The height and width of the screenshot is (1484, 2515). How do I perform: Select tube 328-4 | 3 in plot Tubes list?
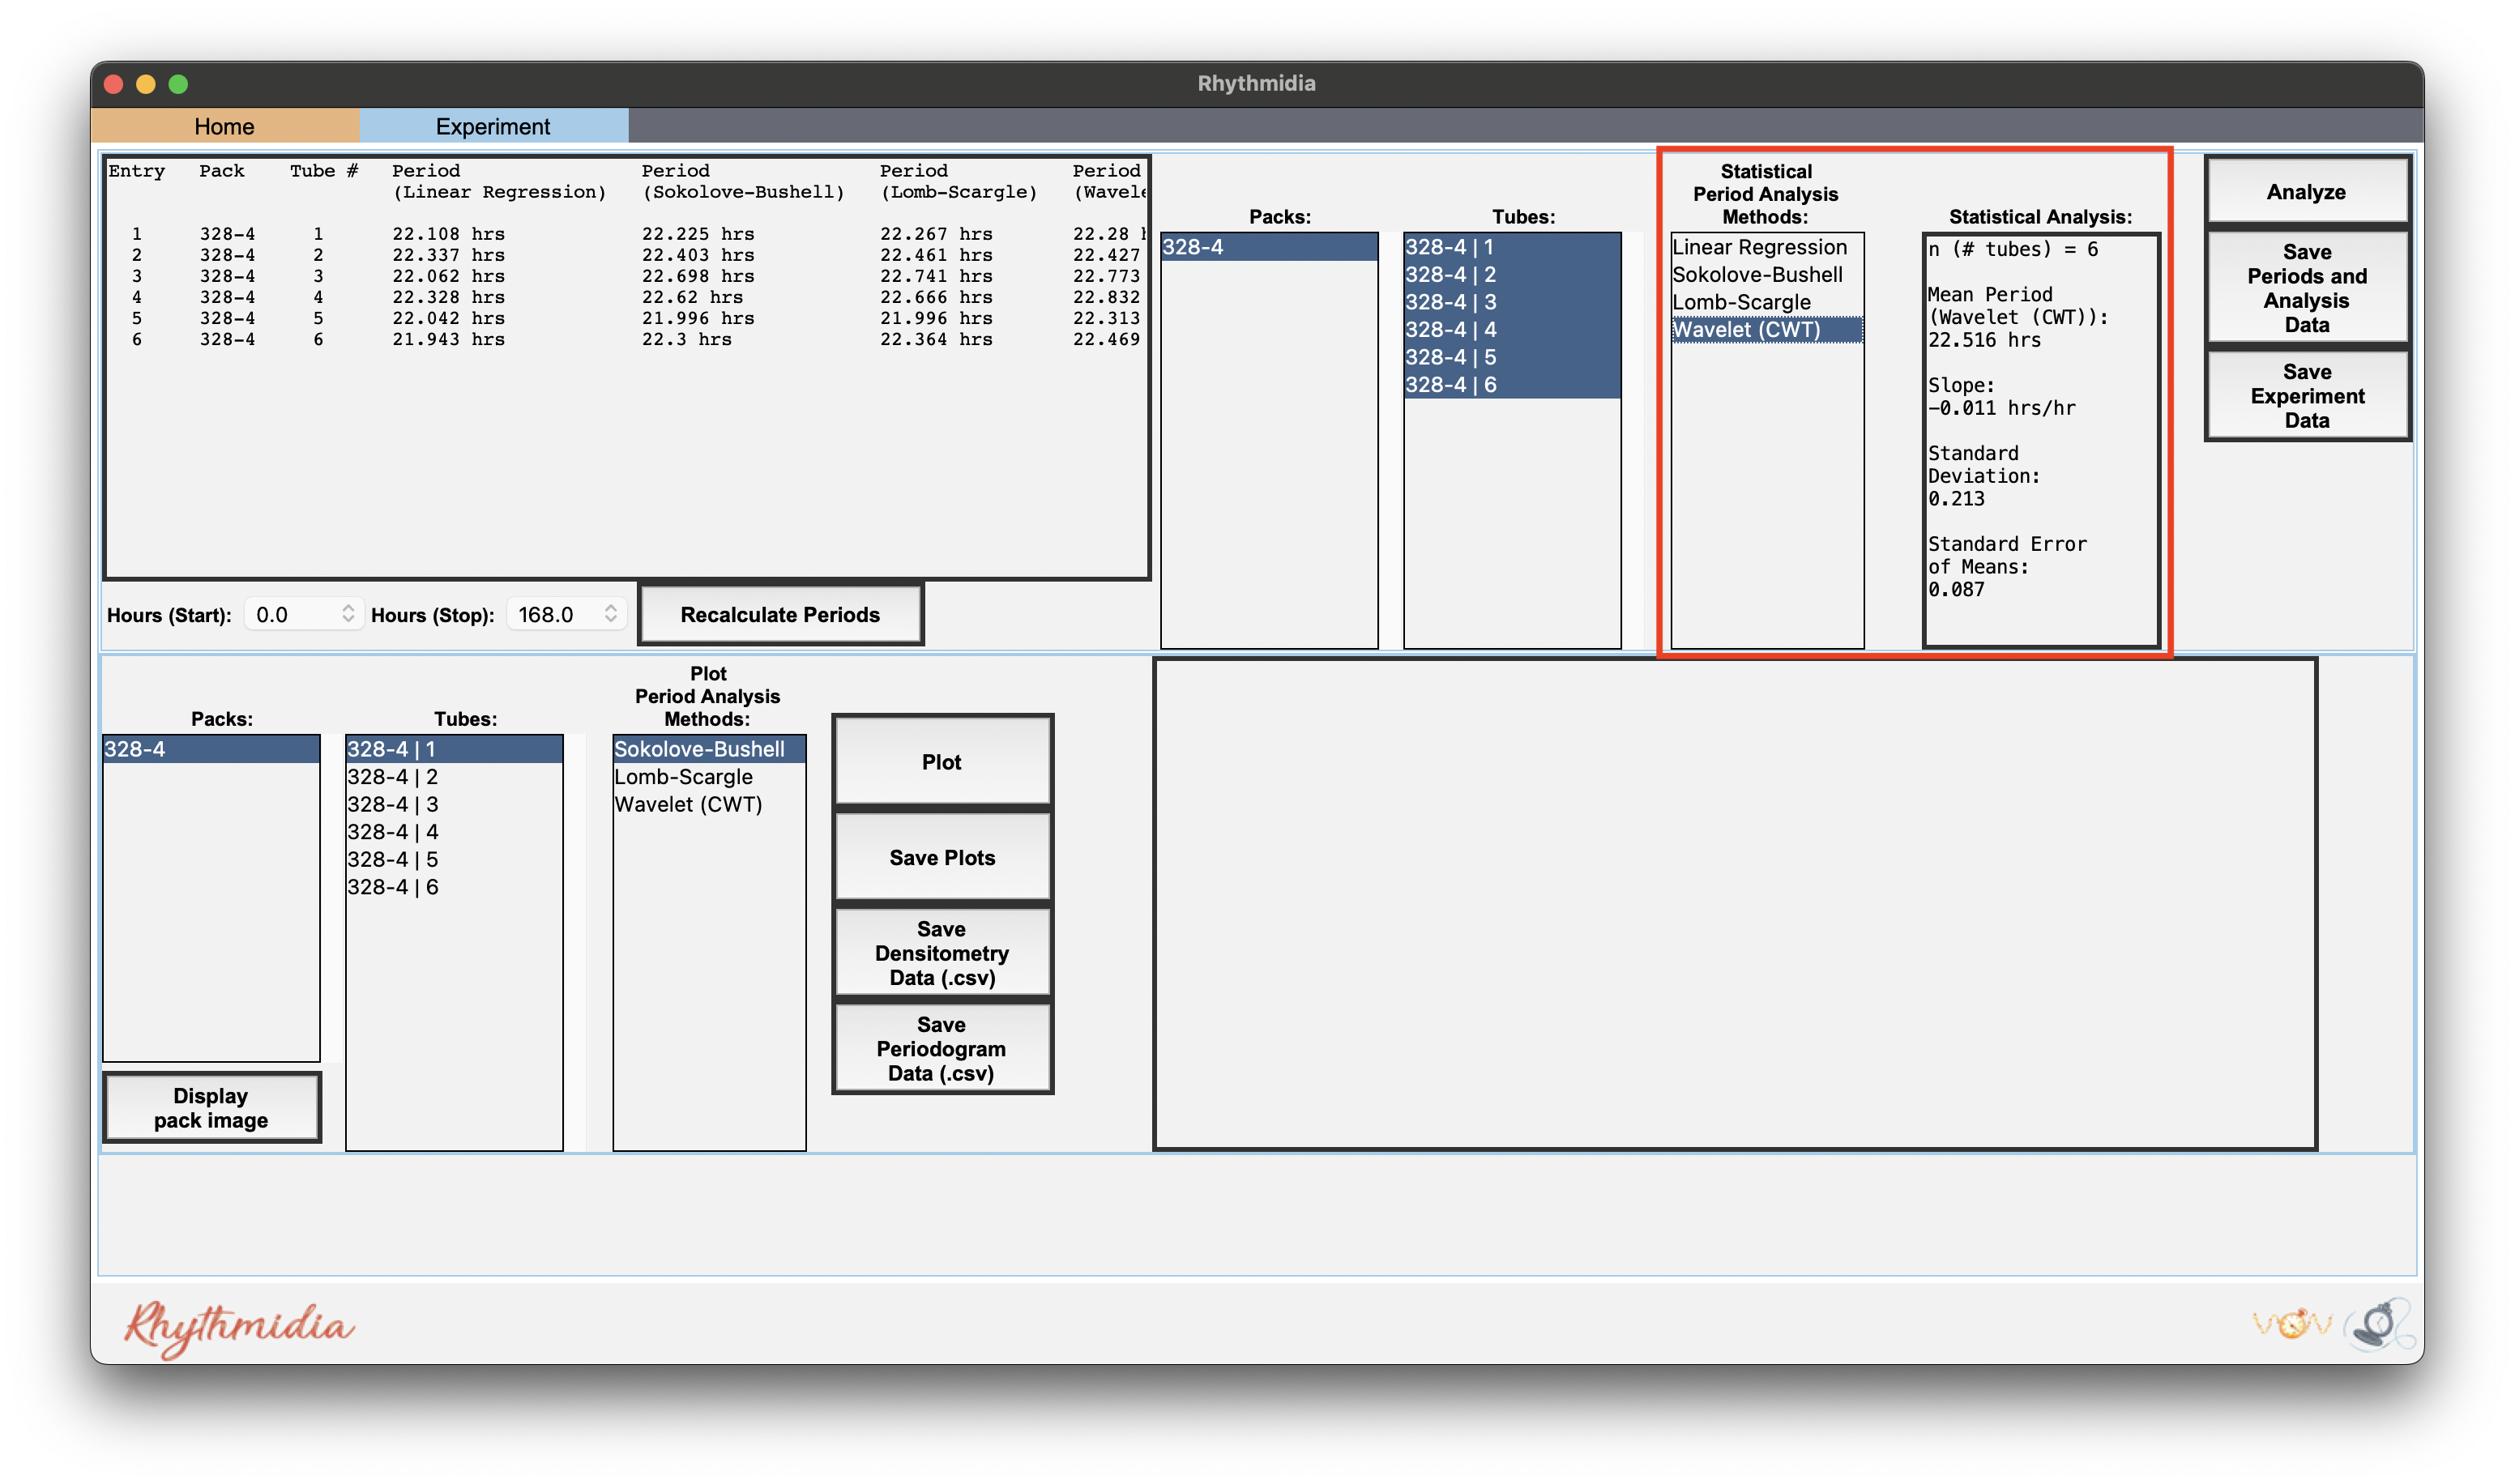click(454, 804)
